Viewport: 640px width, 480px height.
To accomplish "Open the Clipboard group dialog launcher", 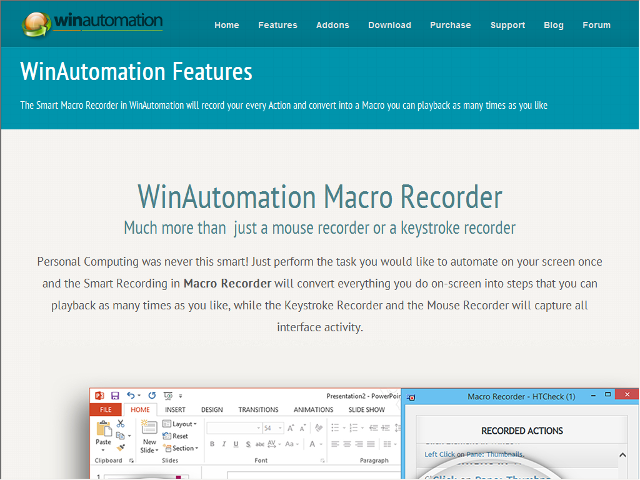I will [x=131, y=461].
